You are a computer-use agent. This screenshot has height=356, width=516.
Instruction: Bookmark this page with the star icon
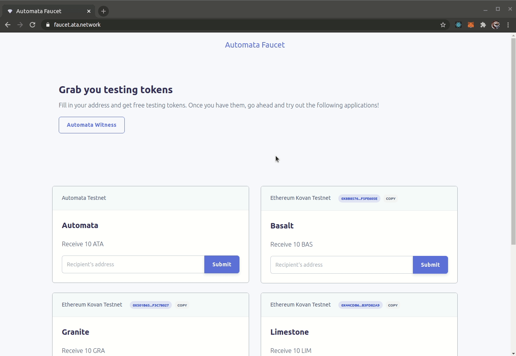coord(443,25)
